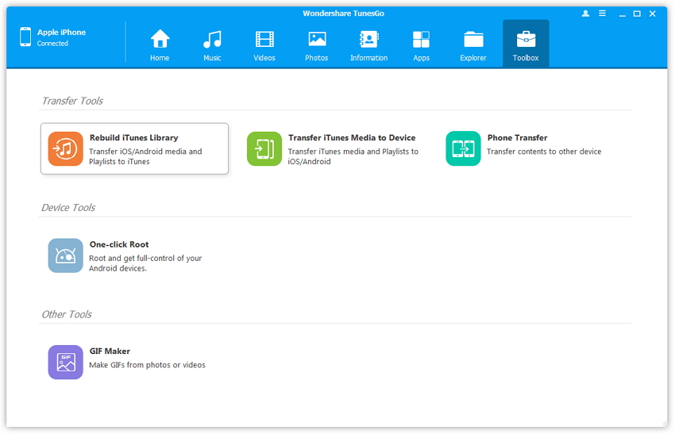
Task: Launch the teal Phone Transfer icon
Action: tap(463, 148)
